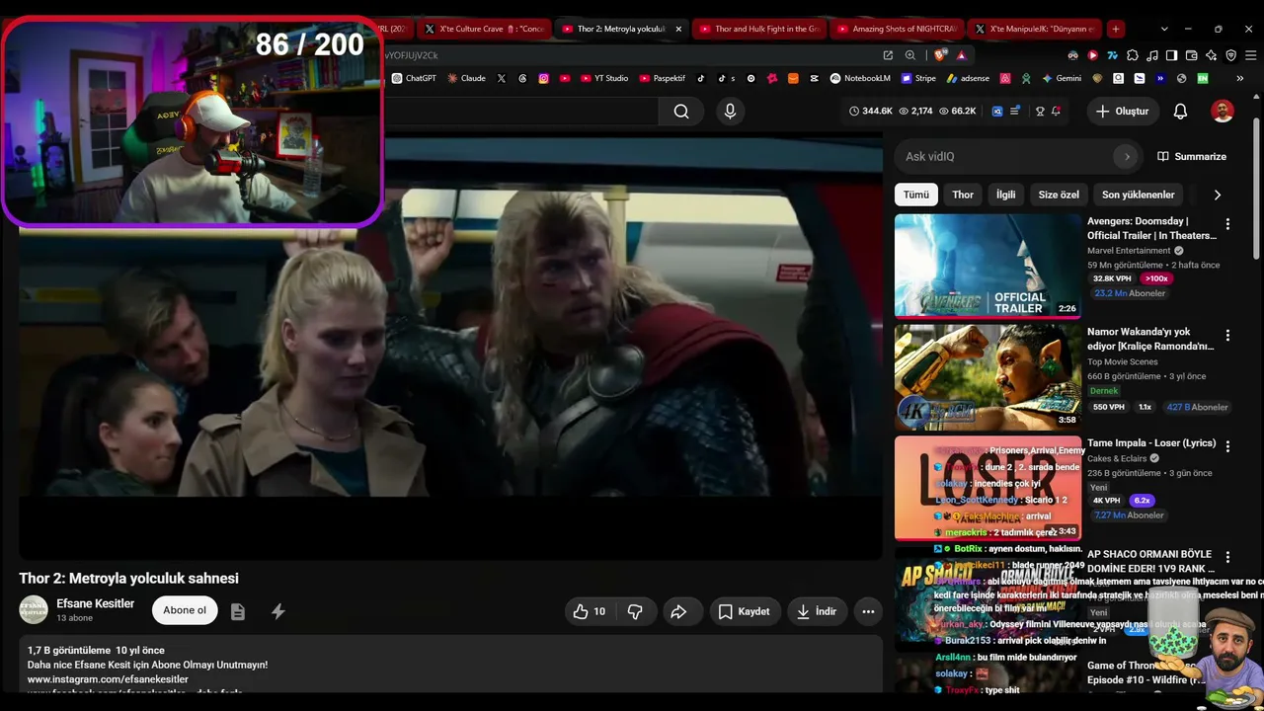Open the Efsane Kesitler channel name link
The width and height of the screenshot is (1264, 711).
95,603
